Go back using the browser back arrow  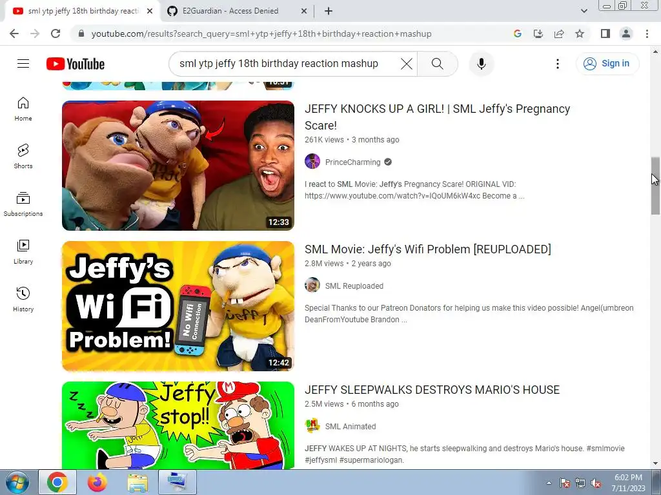pos(14,34)
